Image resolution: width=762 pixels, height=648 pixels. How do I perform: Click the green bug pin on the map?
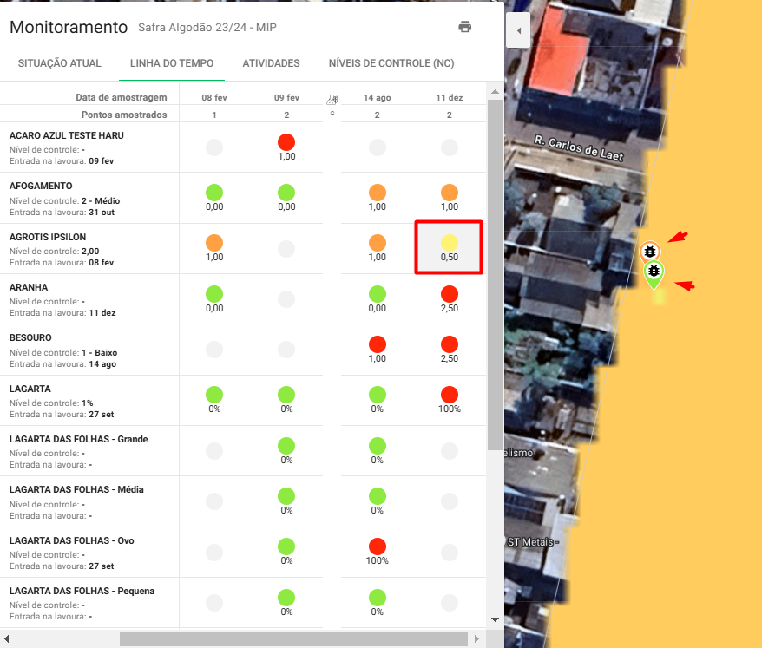[654, 272]
